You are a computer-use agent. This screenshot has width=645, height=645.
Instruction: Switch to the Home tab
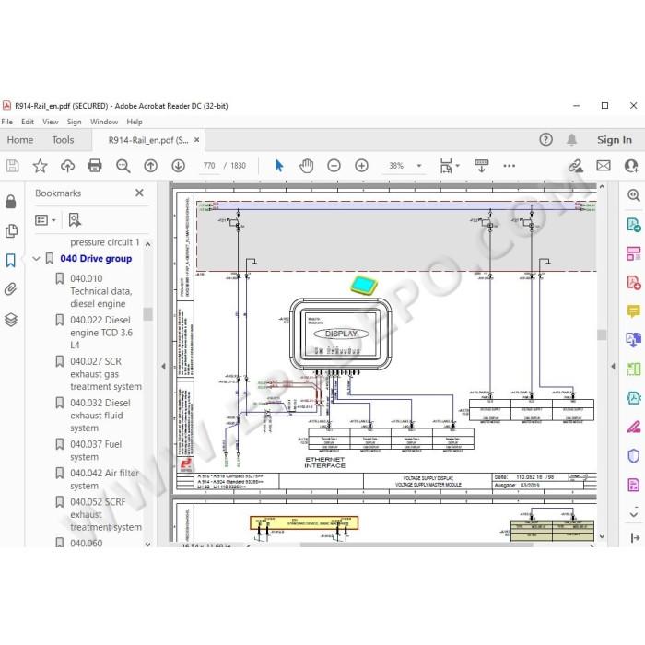coord(20,140)
